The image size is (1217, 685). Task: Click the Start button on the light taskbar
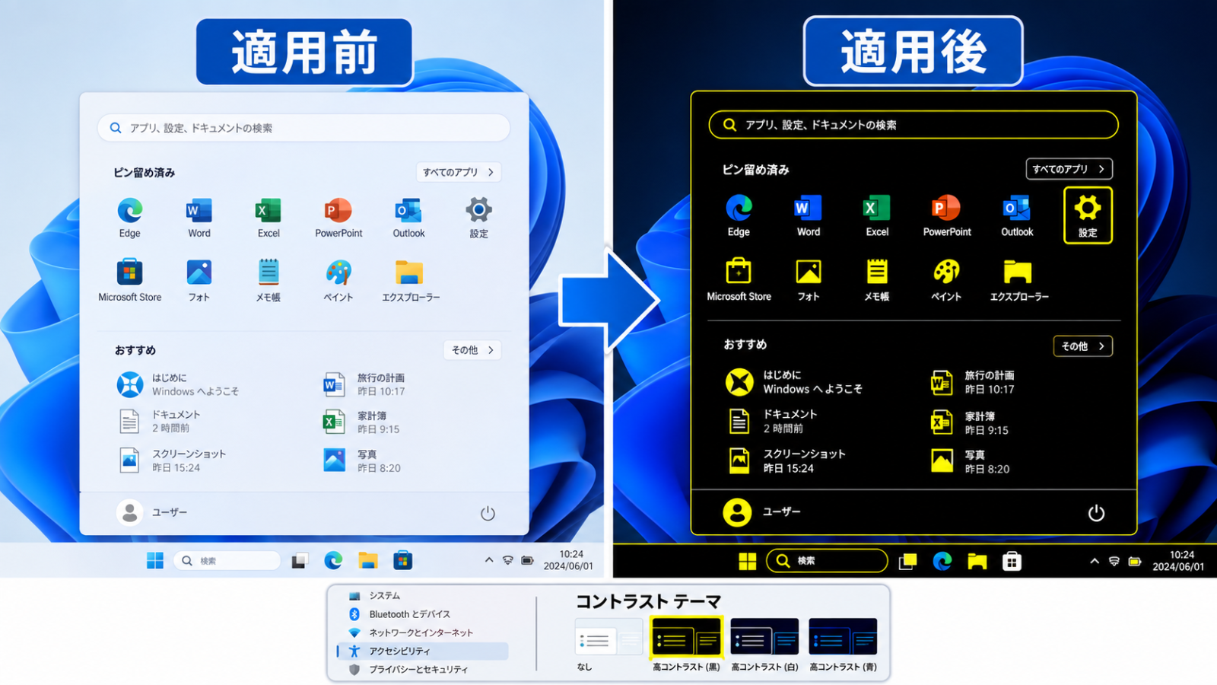pos(155,560)
